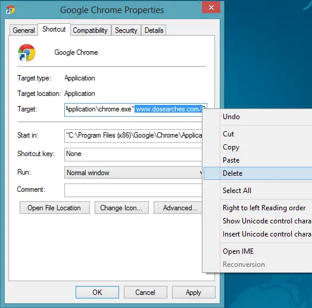Click the Start in text field
The image size is (312, 308).
tap(133, 136)
